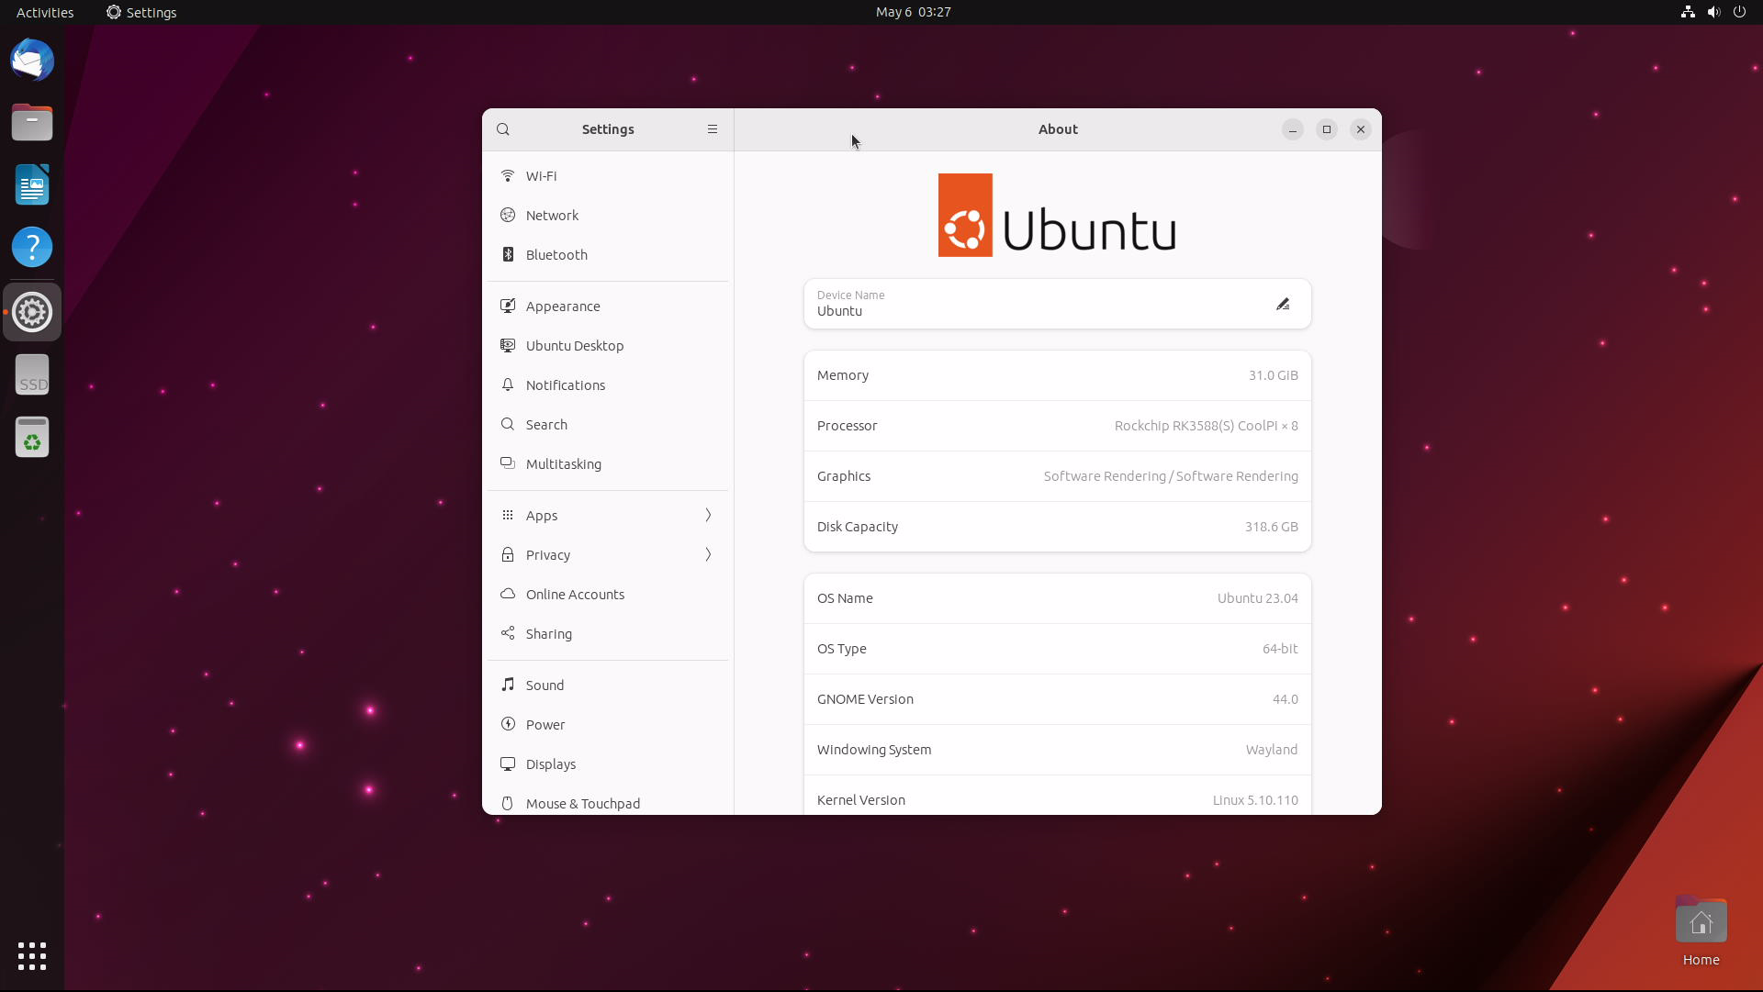Click the OS Type 64-bit row
Screen dimensions: 1763x992
[x=1058, y=649]
